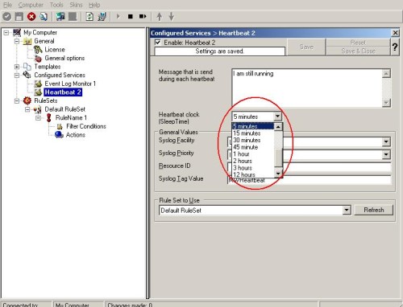Click the message box scroll down arrow
Image resolution: width=403 pixels, height=307 pixels.
click(x=386, y=103)
